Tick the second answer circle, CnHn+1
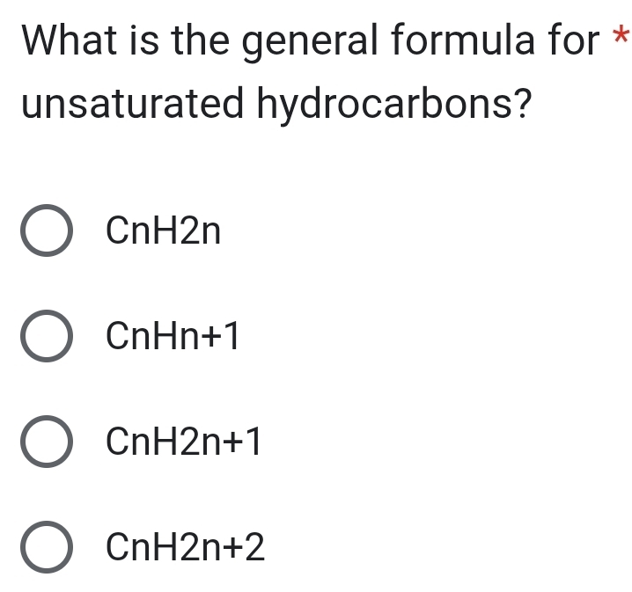Screen dimensions: 632x592 (46, 337)
